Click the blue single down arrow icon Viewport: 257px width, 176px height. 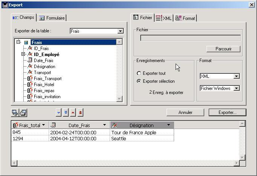click(58, 112)
